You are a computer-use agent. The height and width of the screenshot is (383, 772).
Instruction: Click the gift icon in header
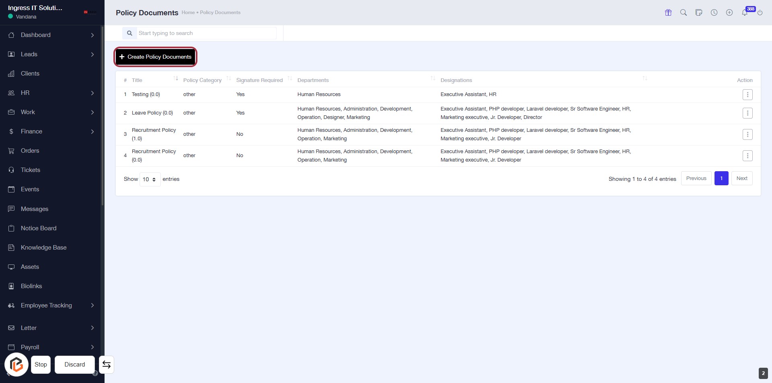[x=668, y=12]
